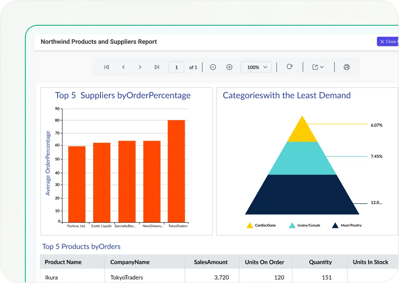Navigate to the first page of the report

click(106, 67)
